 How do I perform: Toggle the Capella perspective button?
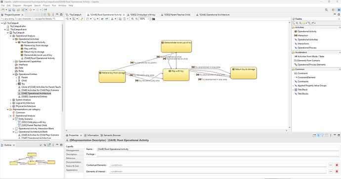pyautogui.click(x=339, y=10)
